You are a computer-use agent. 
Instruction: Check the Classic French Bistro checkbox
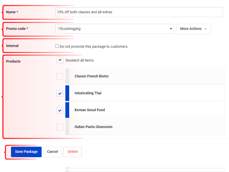pyautogui.click(x=60, y=76)
